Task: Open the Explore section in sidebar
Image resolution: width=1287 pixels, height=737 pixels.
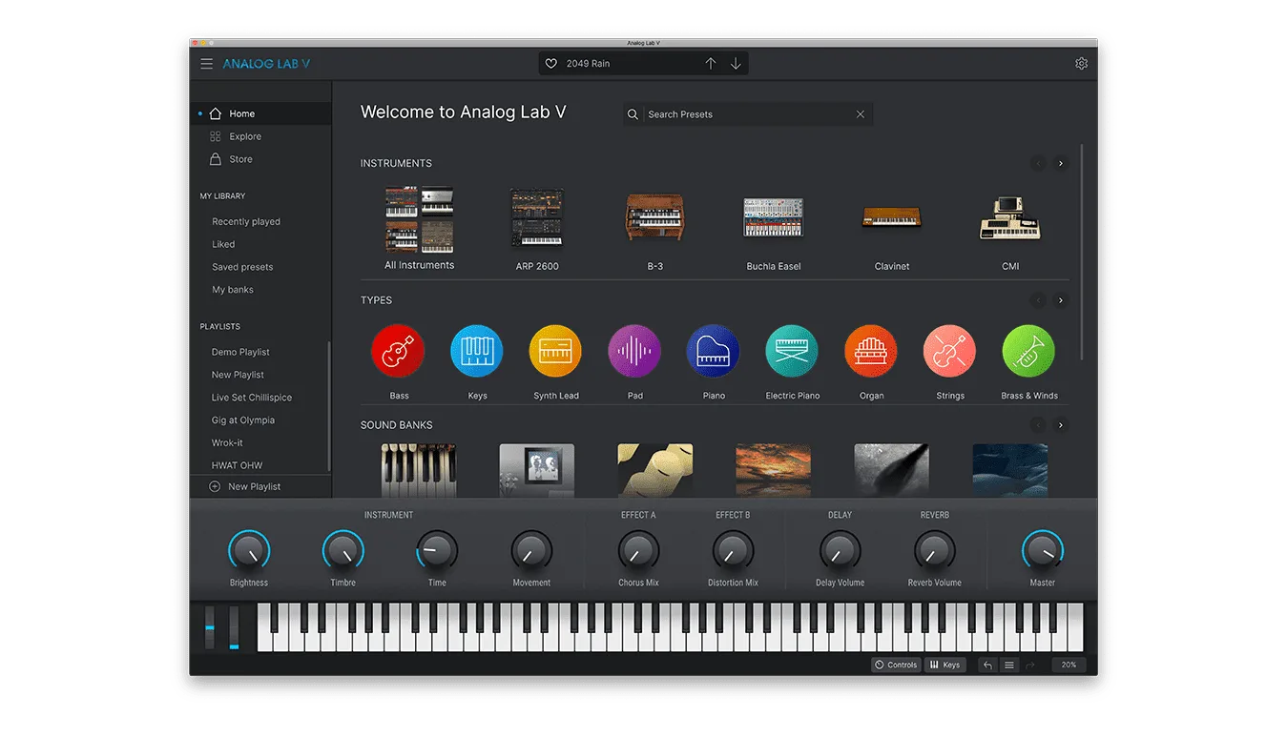Action: (x=244, y=136)
